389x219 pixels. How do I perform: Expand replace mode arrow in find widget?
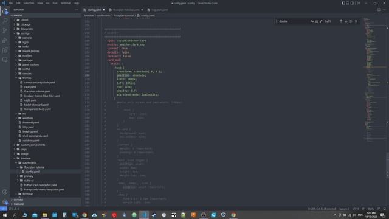(277, 21)
